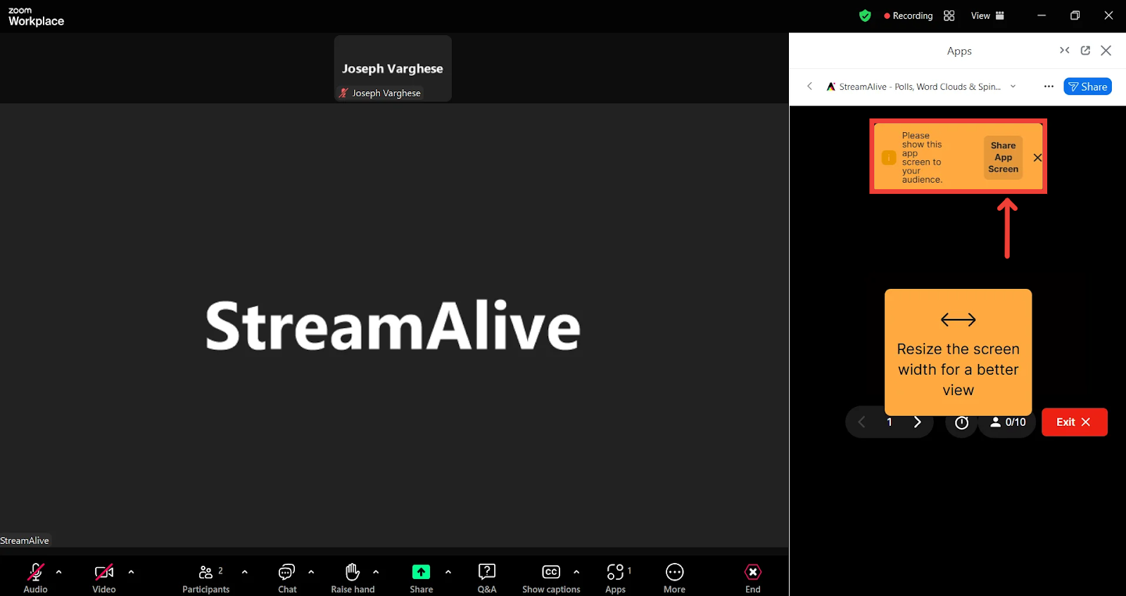1126x596 pixels.
Task: Open the More options menu
Action: [x=674, y=578]
